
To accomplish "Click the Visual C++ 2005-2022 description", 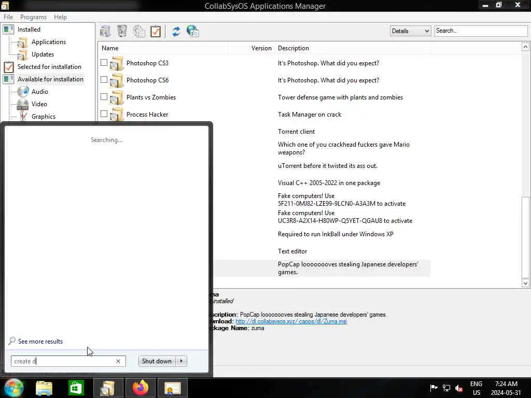I will pyautogui.click(x=329, y=183).
